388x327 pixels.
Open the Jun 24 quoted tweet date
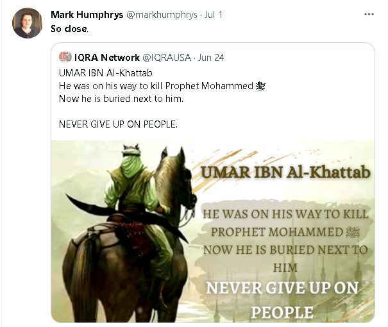tap(211, 58)
